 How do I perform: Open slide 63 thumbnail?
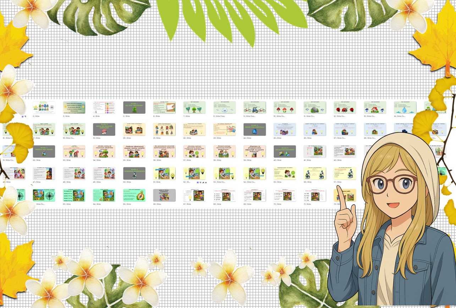pyautogui.click(x=74, y=195)
